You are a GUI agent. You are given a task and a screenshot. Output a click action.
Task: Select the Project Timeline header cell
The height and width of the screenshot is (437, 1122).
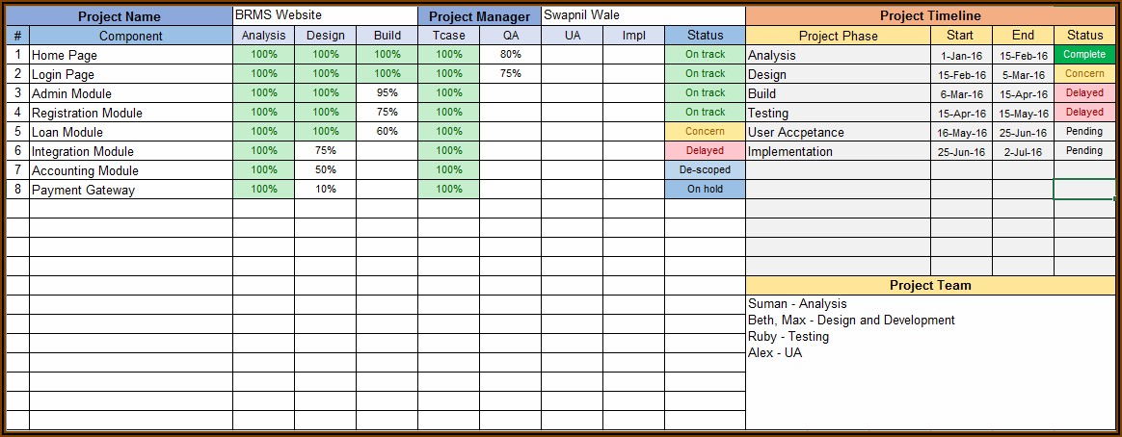930,15
